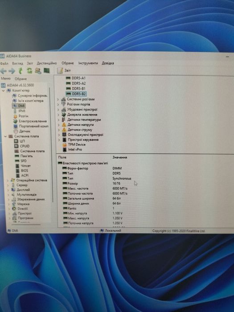This screenshot has width=234, height=312.
Task: Open the Вигляд menu
Action: tap(17, 63)
